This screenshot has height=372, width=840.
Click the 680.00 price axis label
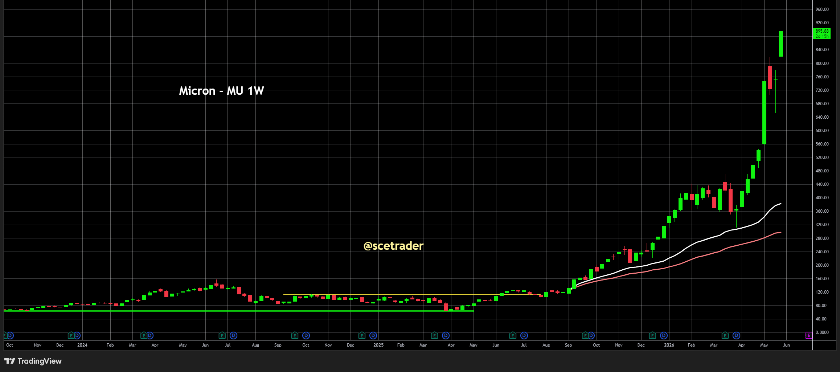pos(822,104)
